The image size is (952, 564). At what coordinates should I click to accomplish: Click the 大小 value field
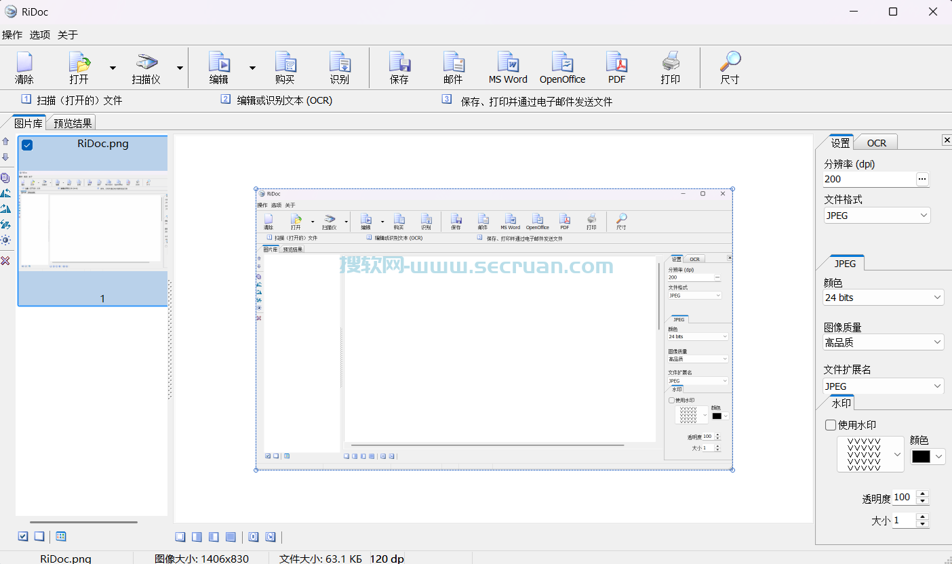[903, 520]
